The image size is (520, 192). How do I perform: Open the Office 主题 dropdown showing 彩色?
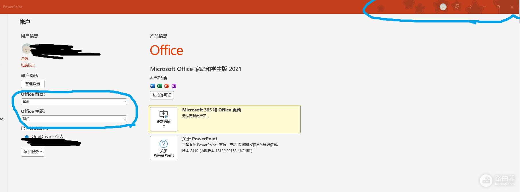coord(74,119)
